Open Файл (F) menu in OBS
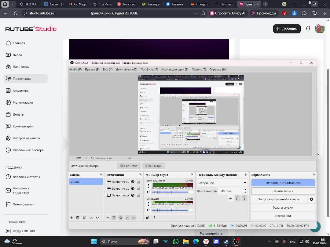The width and height of the screenshot is (330, 247). tap(76, 70)
